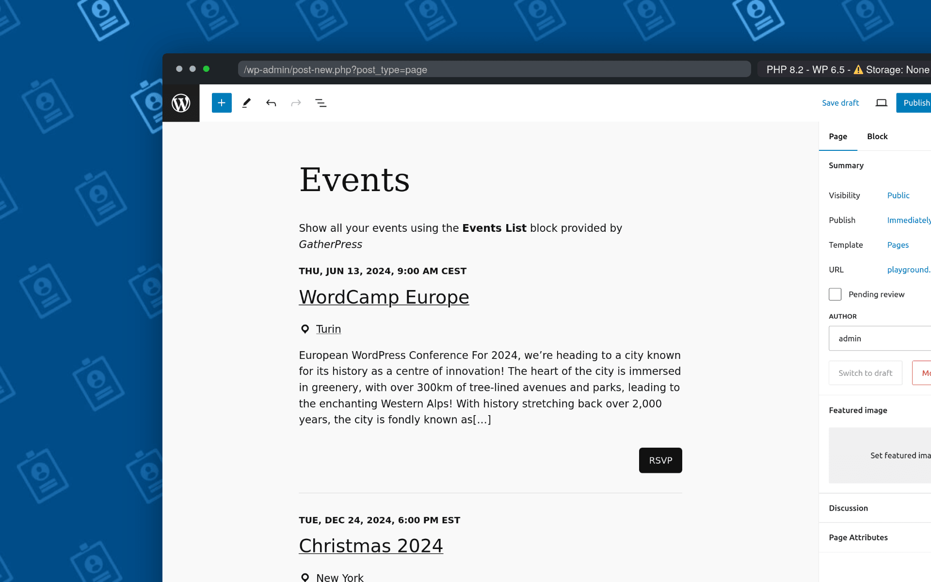The height and width of the screenshot is (582, 931).
Task: Open the Document Overview list icon
Action: point(321,103)
